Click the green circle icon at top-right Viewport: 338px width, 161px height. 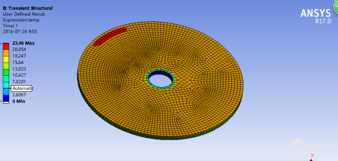tap(336, 7)
